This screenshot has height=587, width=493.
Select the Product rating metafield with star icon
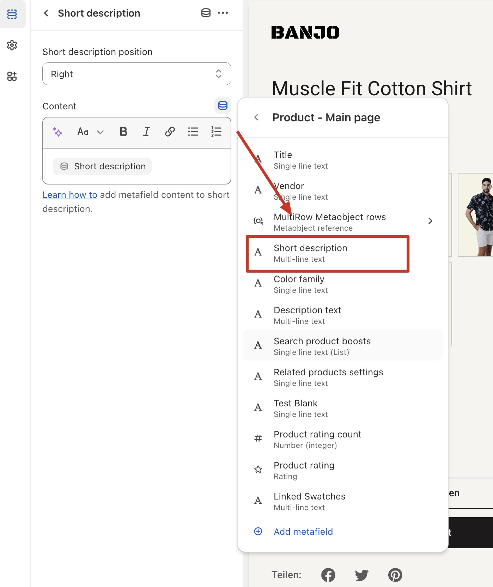coord(342,471)
